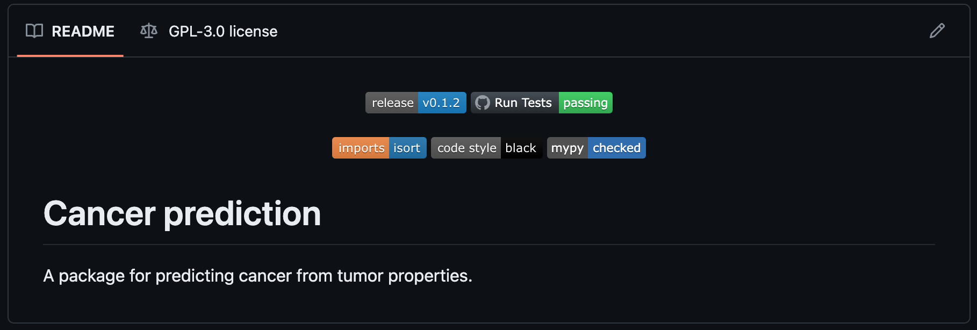Click the horizontal divider below the heading

489,245
